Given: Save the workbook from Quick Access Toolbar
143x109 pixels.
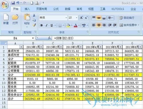Looking at the screenshot, I should pyautogui.click(x=13, y=3).
